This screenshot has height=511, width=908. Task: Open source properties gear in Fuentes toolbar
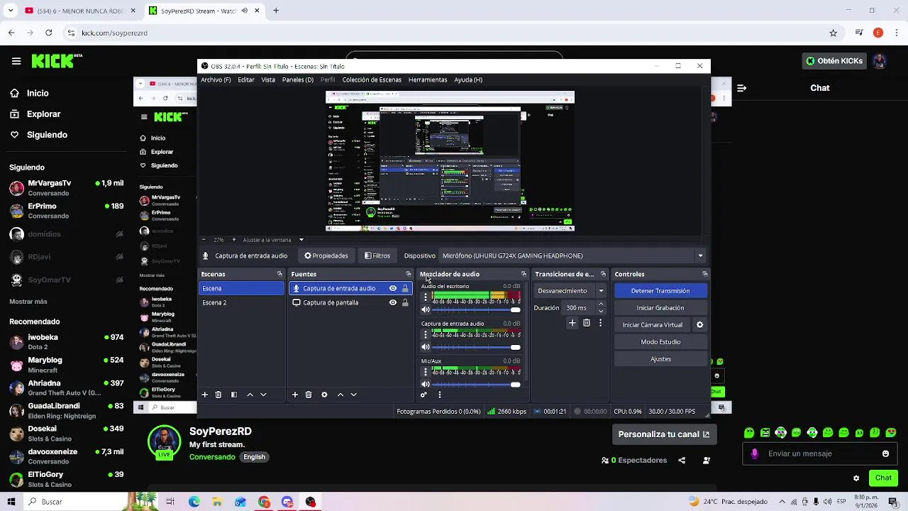[324, 395]
